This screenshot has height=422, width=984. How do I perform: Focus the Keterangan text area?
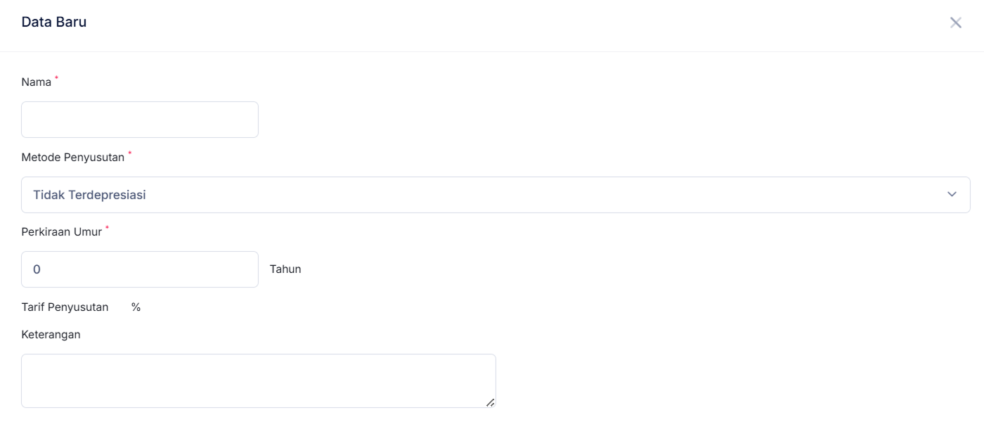pos(258,381)
